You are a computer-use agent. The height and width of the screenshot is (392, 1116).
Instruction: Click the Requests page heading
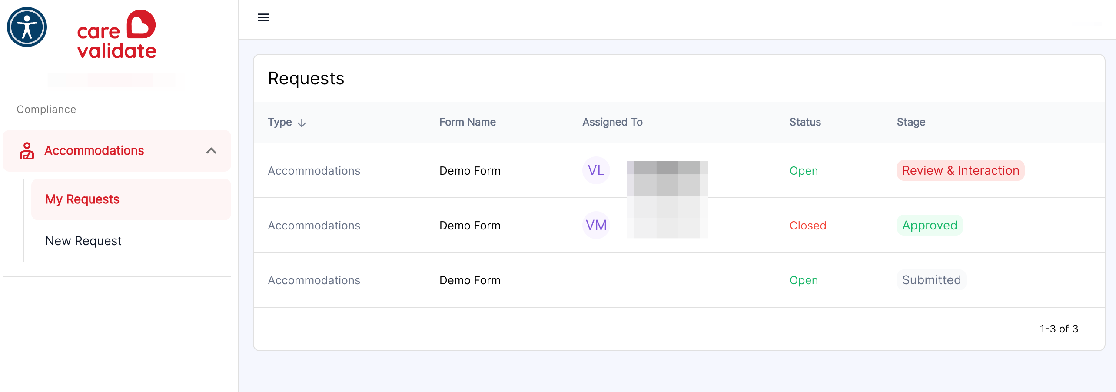(306, 79)
